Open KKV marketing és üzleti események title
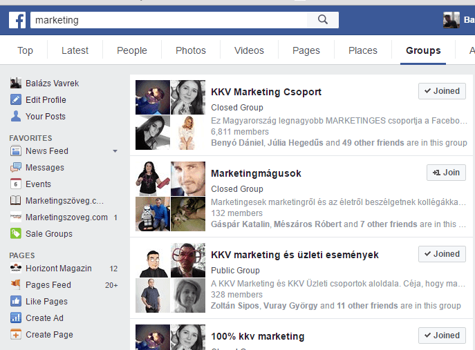This screenshot has height=350, width=475. click(295, 255)
